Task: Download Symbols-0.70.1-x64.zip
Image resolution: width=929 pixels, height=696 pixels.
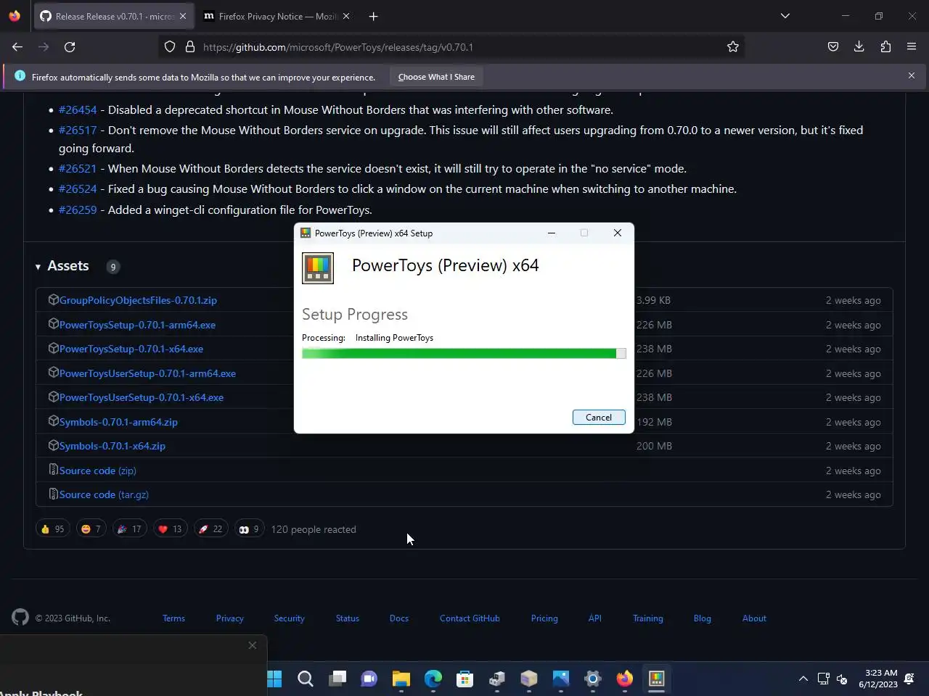Action: [x=112, y=446]
